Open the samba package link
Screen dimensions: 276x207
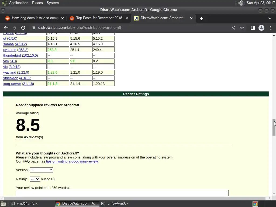[8, 44]
